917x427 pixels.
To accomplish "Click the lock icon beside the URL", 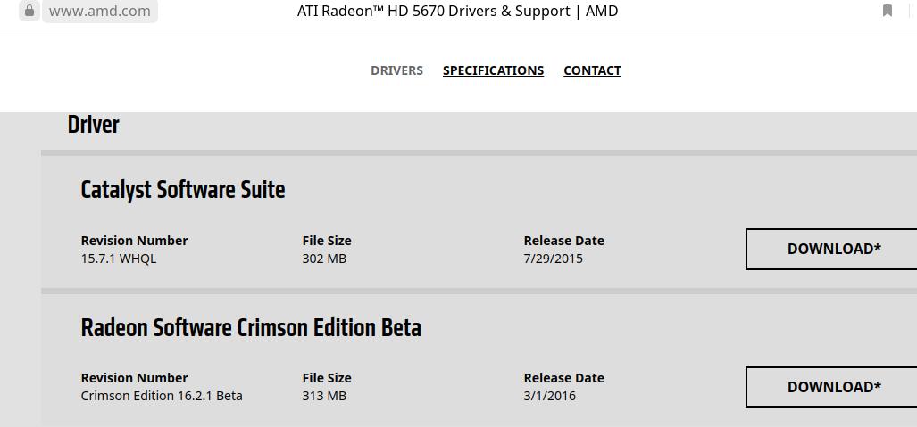I will point(29,11).
